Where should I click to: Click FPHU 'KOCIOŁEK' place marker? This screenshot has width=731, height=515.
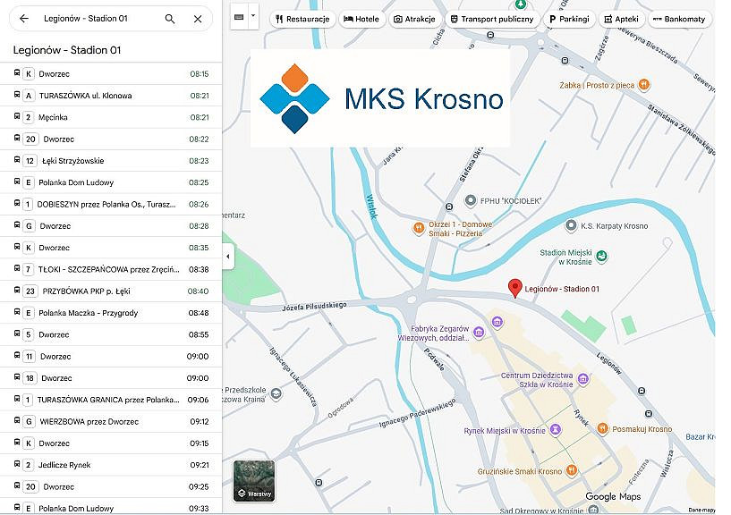coord(471,201)
